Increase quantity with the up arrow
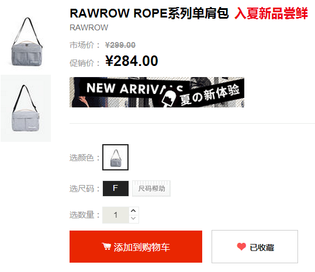Viewport: 315px width, 272px height. tap(133, 211)
